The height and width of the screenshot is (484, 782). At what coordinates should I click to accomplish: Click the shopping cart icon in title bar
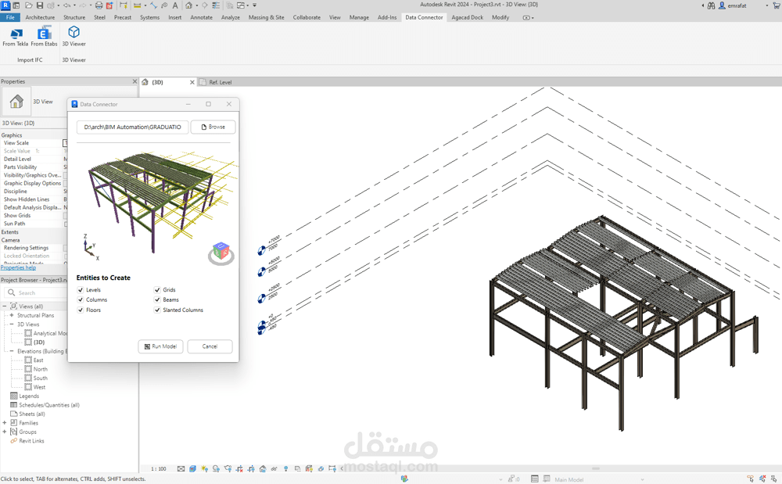click(777, 5)
